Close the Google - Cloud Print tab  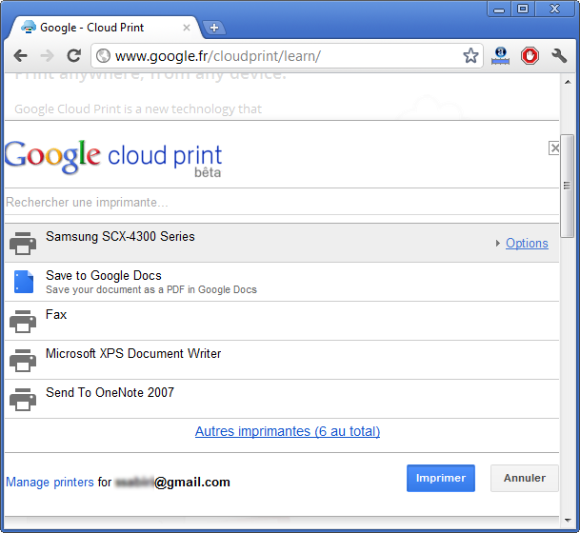187,28
